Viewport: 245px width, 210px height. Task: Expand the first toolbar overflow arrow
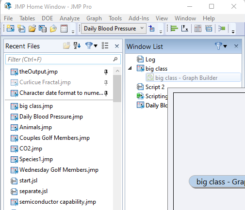click(x=73, y=31)
